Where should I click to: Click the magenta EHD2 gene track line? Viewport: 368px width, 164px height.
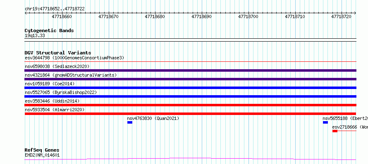pyautogui.click(x=190, y=159)
